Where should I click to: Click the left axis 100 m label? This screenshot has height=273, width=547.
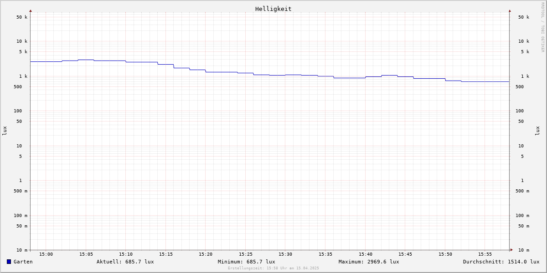click(x=21, y=215)
